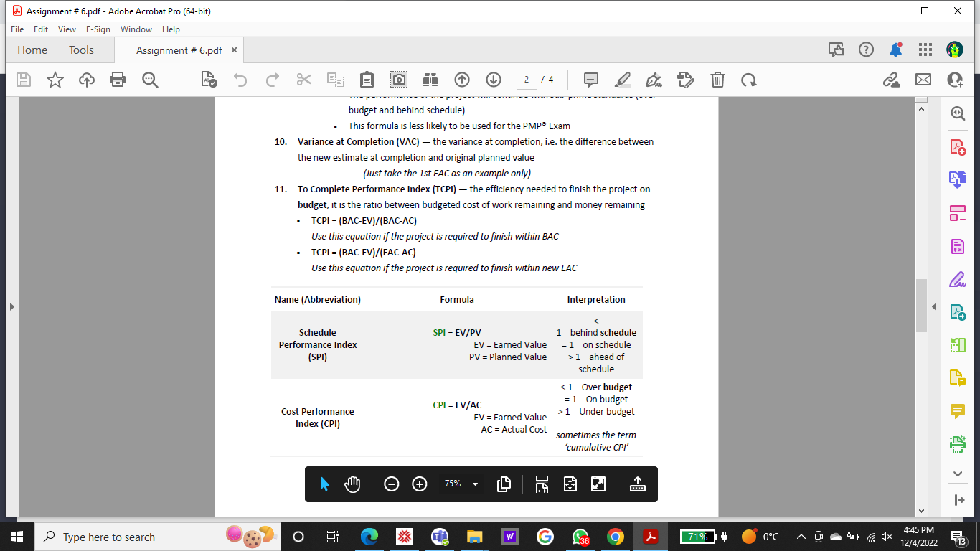The image size is (980, 551).
Task: Rotate the page using the rotate icon
Action: [749, 80]
